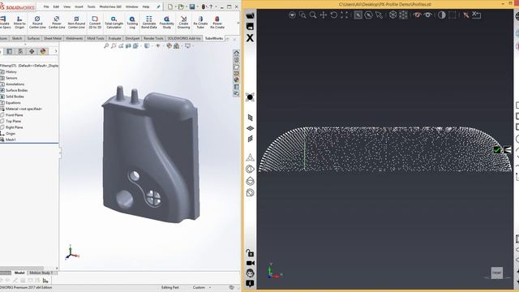Click the green checkmark in the viewer
This screenshot has width=519, height=292.
click(497, 150)
